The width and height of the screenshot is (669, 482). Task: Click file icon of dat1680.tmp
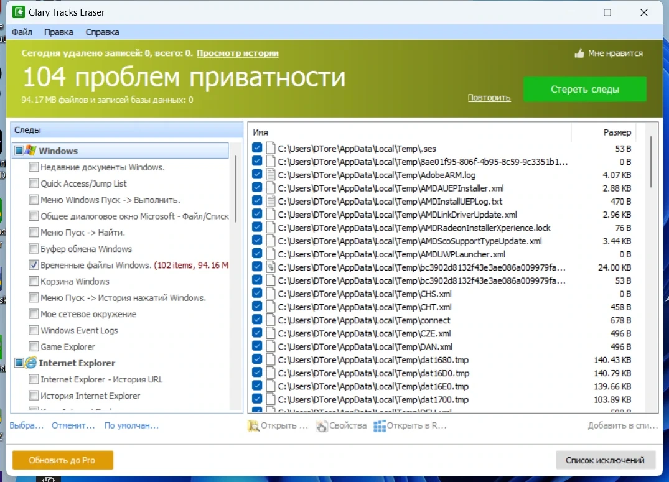tap(270, 360)
